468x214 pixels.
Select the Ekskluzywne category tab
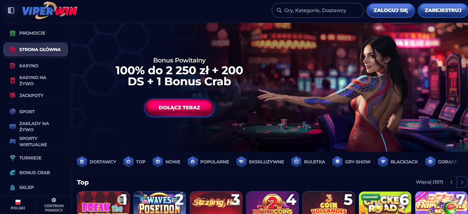[x=260, y=162]
